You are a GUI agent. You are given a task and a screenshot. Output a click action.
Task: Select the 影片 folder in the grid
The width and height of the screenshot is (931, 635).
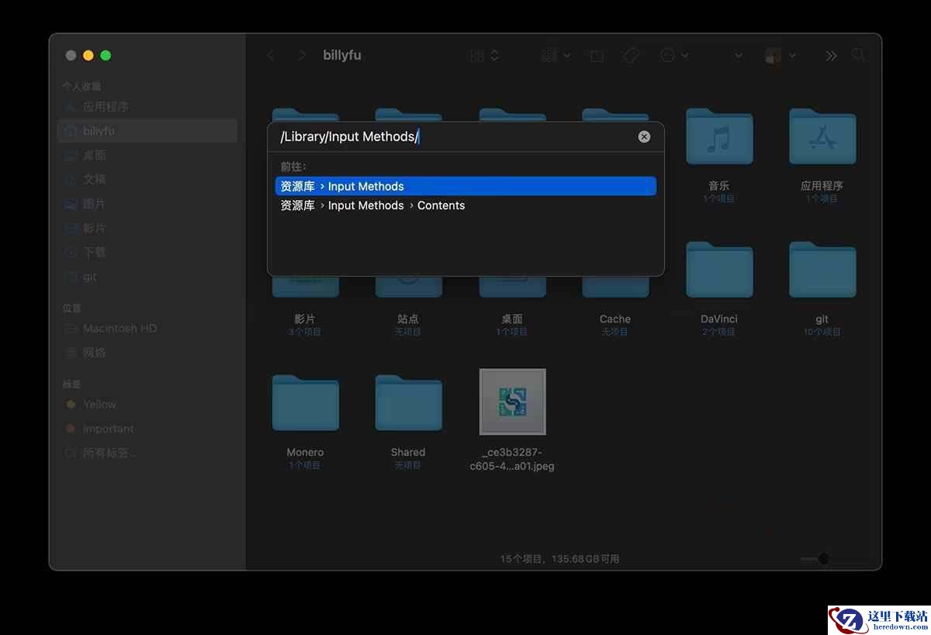(x=306, y=287)
